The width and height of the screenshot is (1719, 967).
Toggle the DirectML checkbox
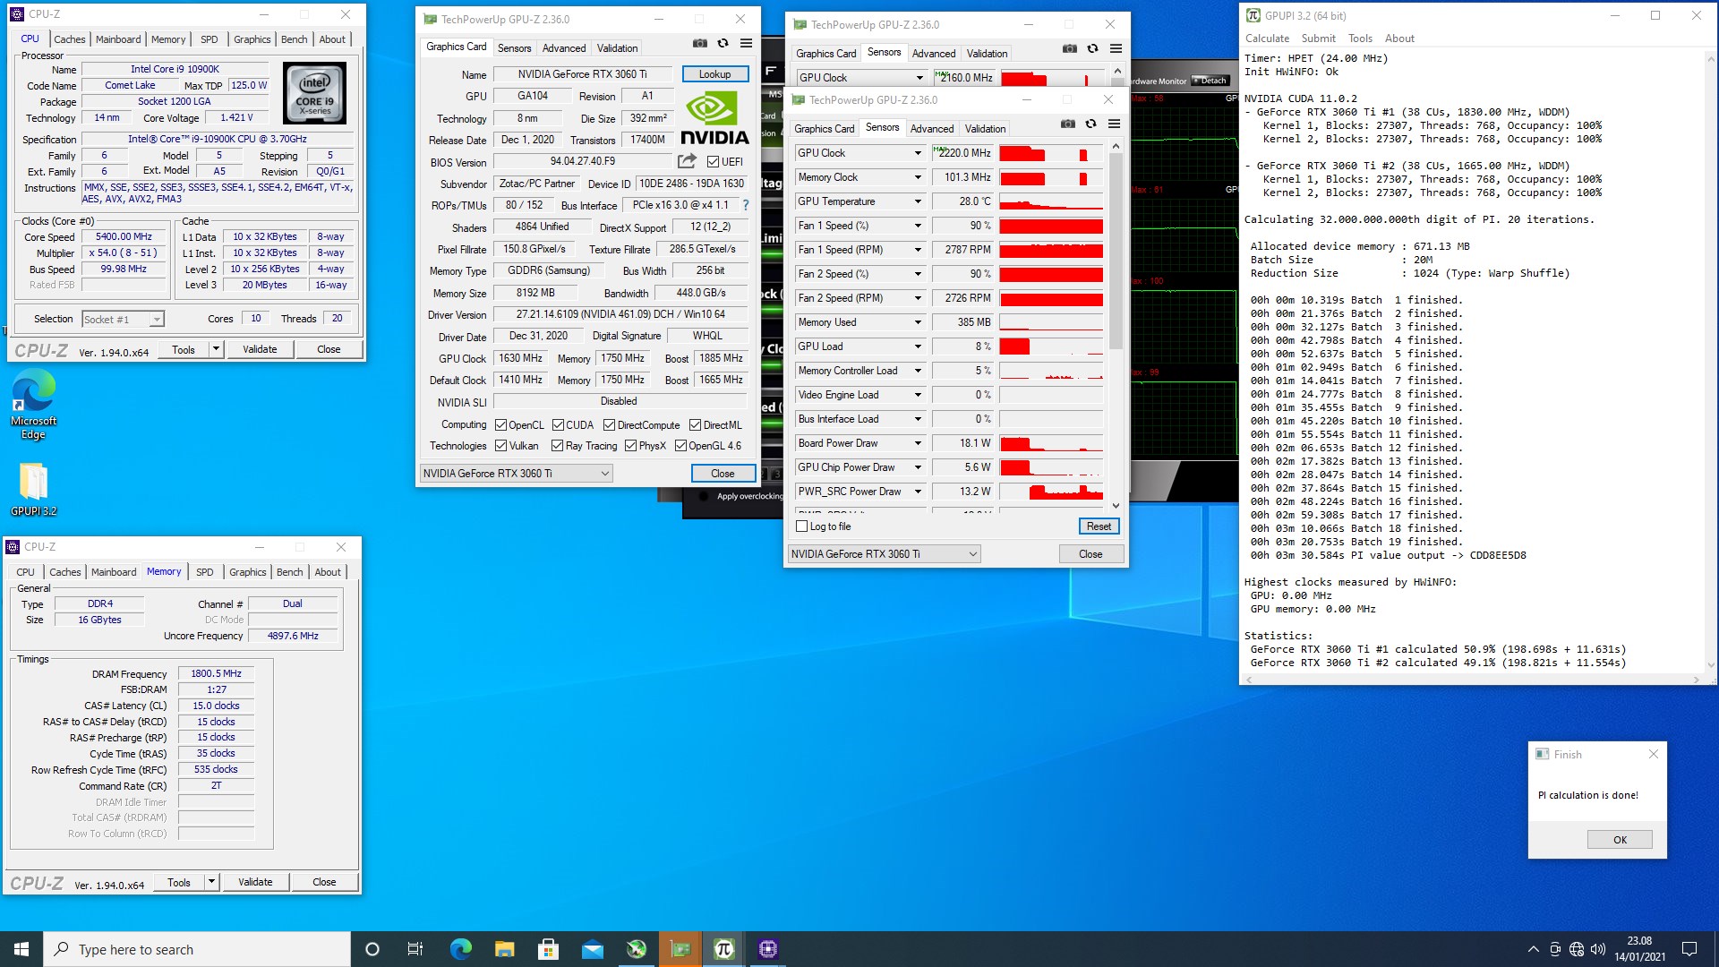coord(695,425)
